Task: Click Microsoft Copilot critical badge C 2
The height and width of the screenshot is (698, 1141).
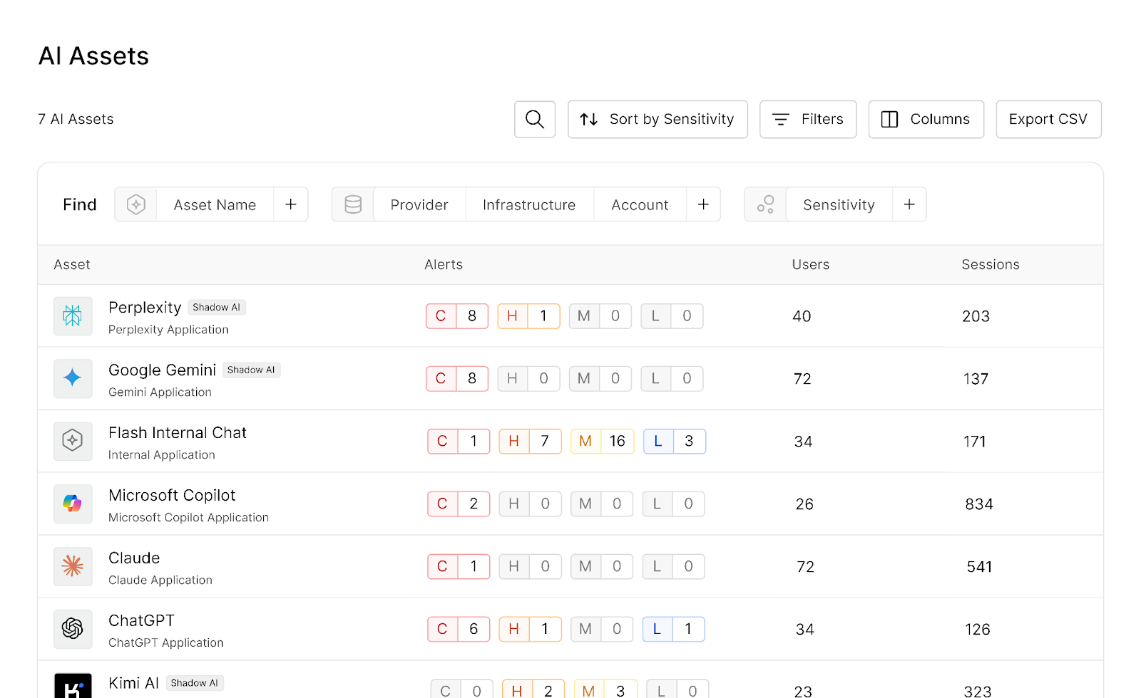Action: click(459, 504)
